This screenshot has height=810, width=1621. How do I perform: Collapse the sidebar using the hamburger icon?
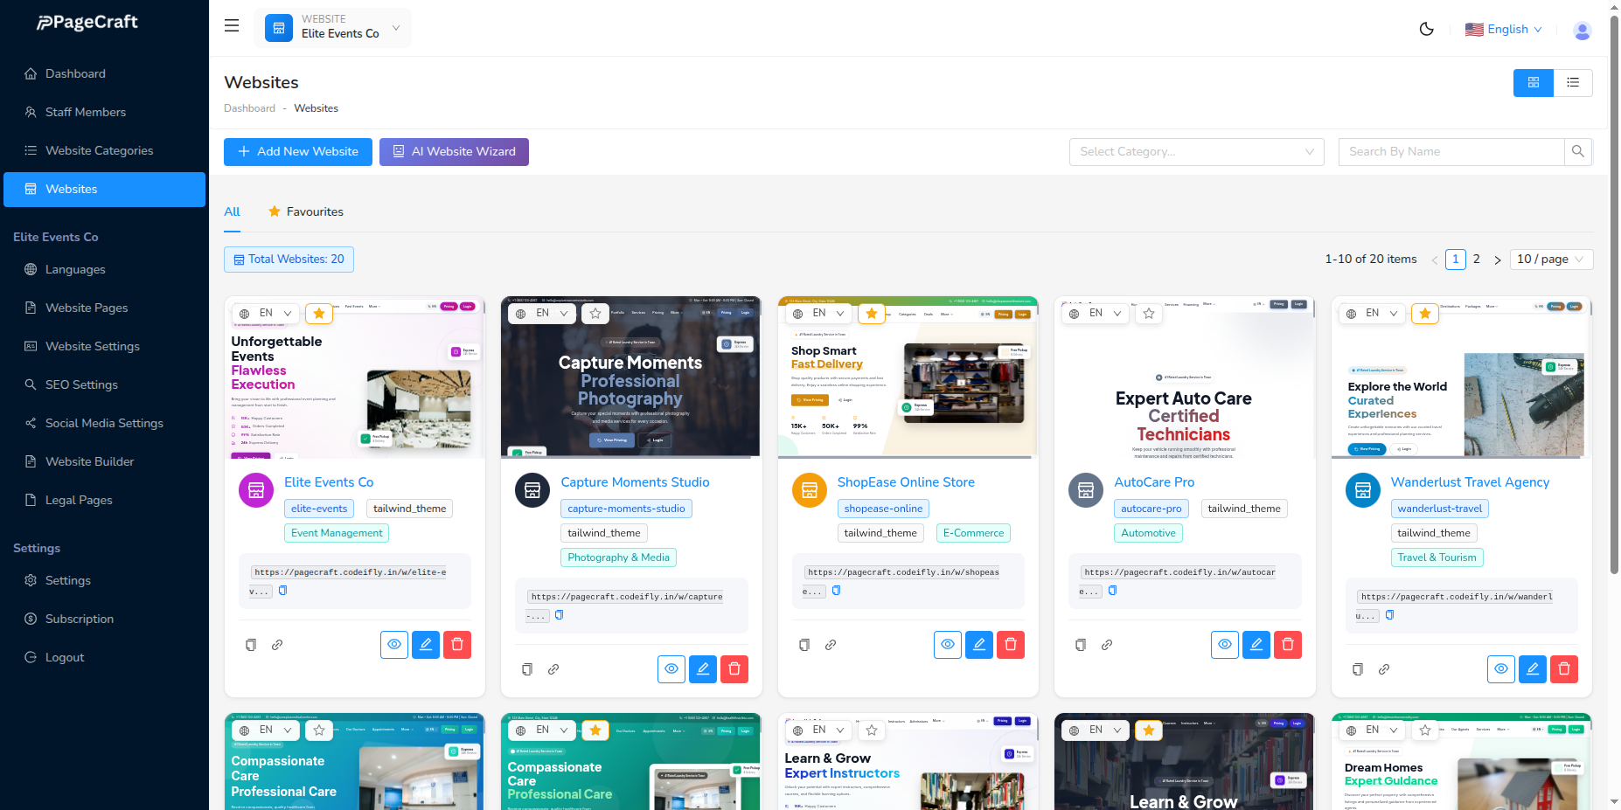pyautogui.click(x=231, y=25)
